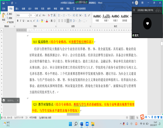Click the Cut (剪切) scissors icon

[8, 14]
